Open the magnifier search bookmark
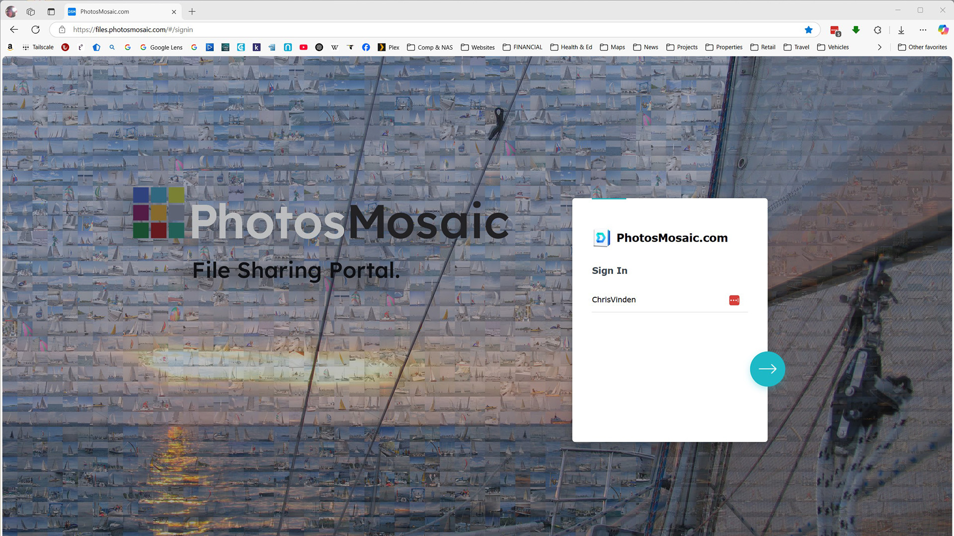 (112, 47)
